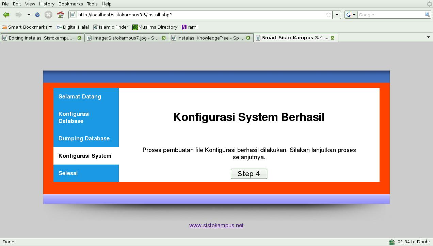Open the File menu
Screen dimensions: 433x246
point(5,4)
